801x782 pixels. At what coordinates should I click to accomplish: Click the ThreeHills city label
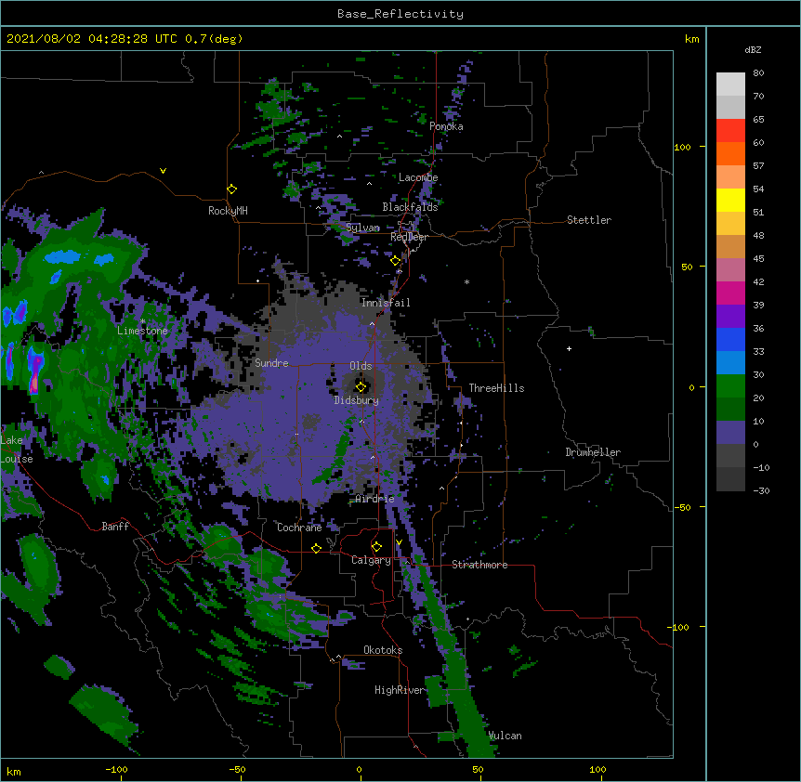496,388
